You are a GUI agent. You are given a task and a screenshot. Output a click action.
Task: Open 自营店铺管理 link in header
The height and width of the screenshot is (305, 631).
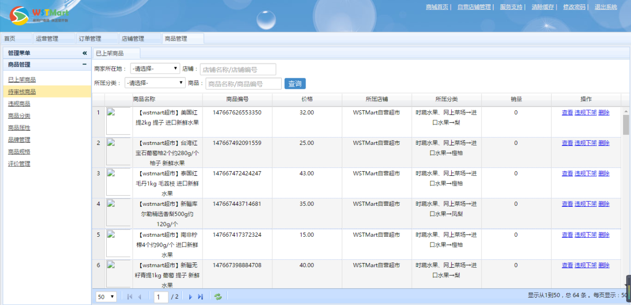click(474, 7)
